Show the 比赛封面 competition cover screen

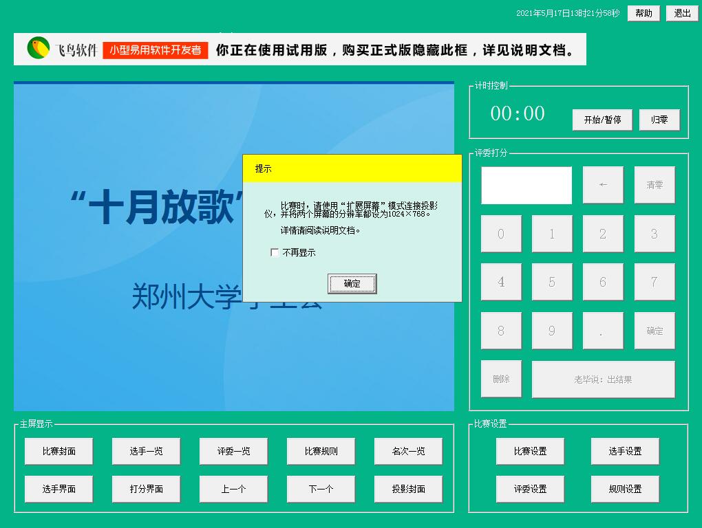[58, 451]
